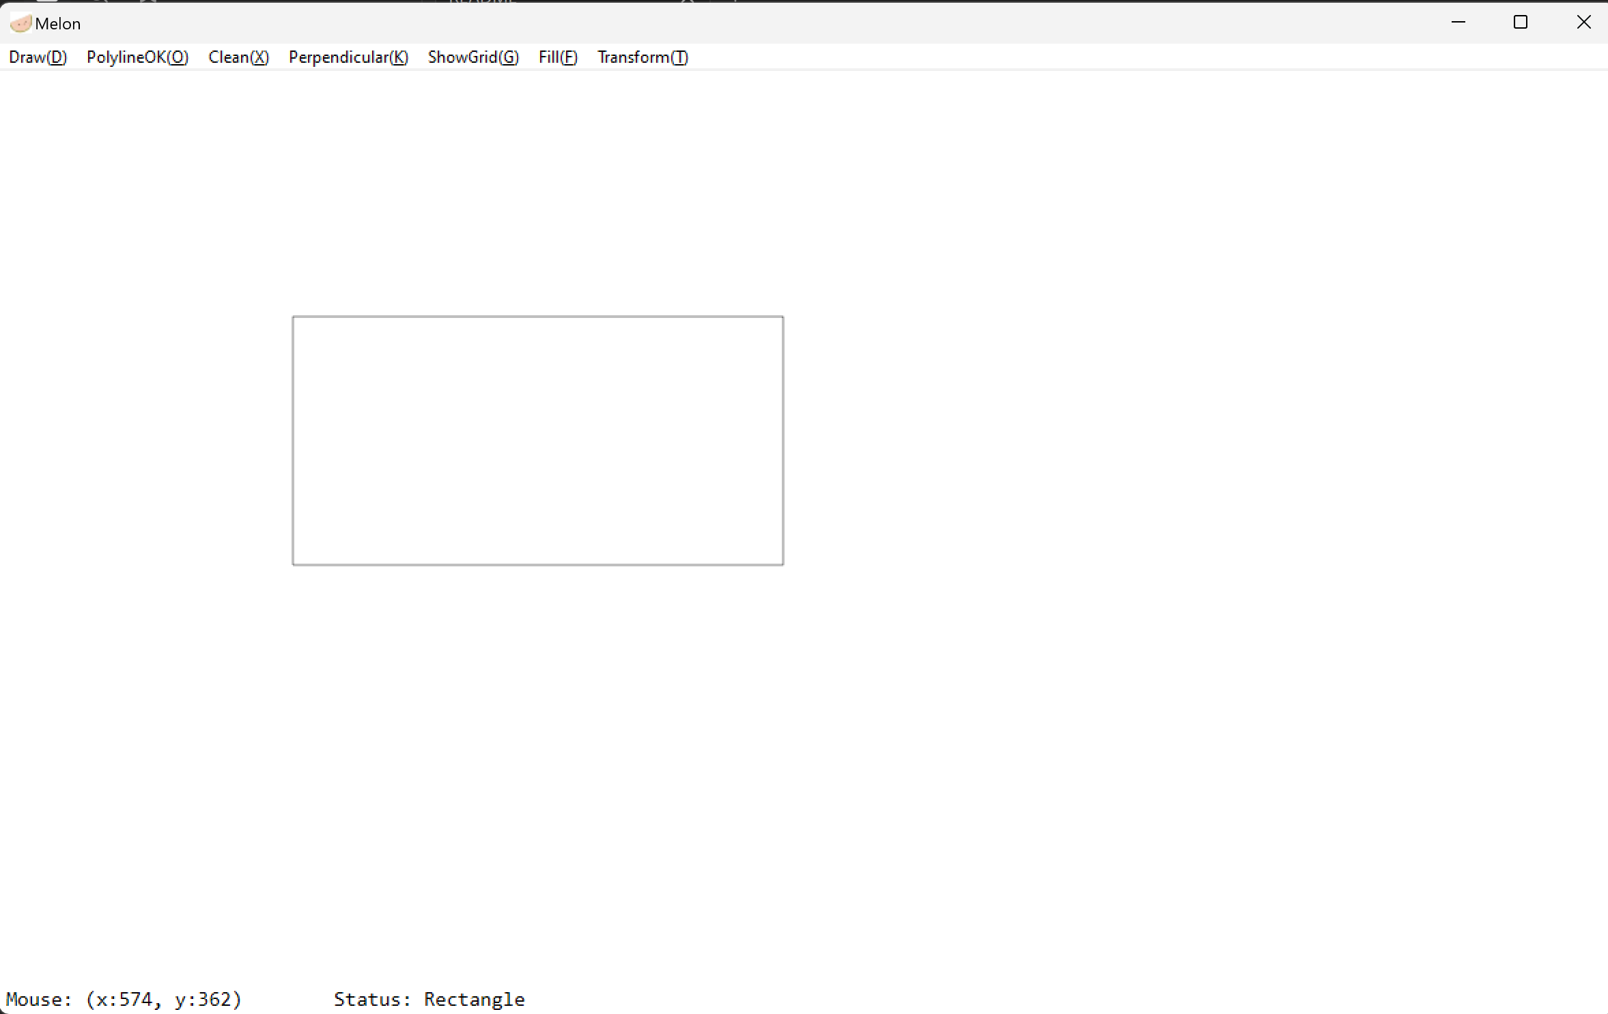
Task: Click the top-right corner of the rectangle
Action: pos(783,317)
